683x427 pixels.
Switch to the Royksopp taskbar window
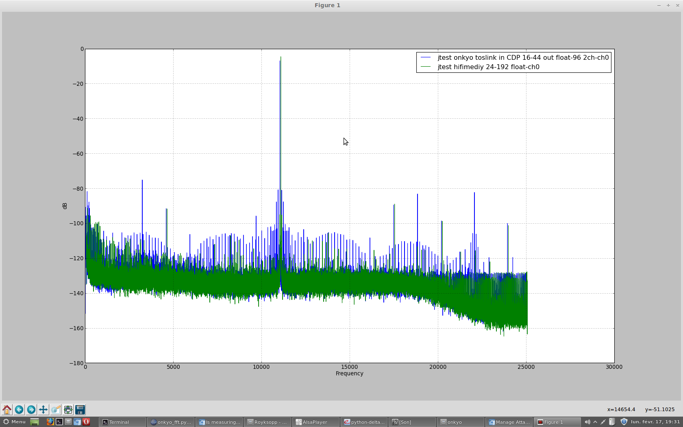tap(267, 422)
